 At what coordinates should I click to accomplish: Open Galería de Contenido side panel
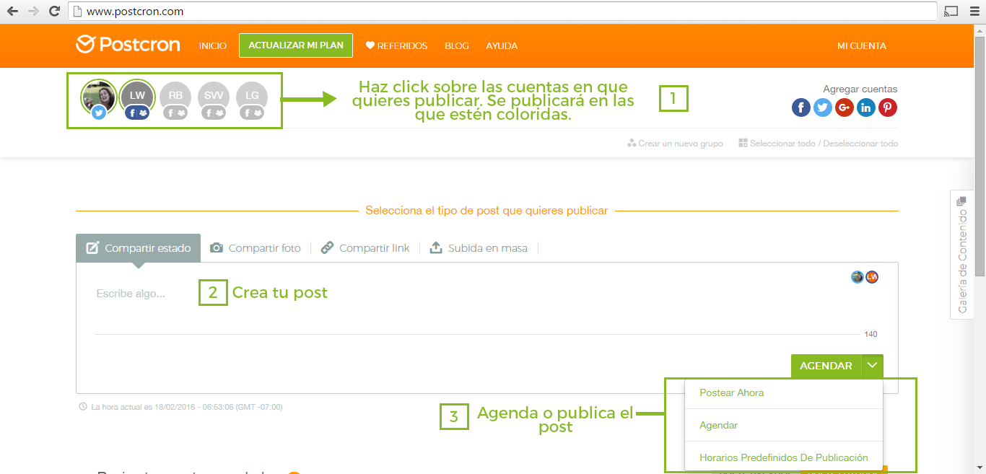click(x=962, y=255)
